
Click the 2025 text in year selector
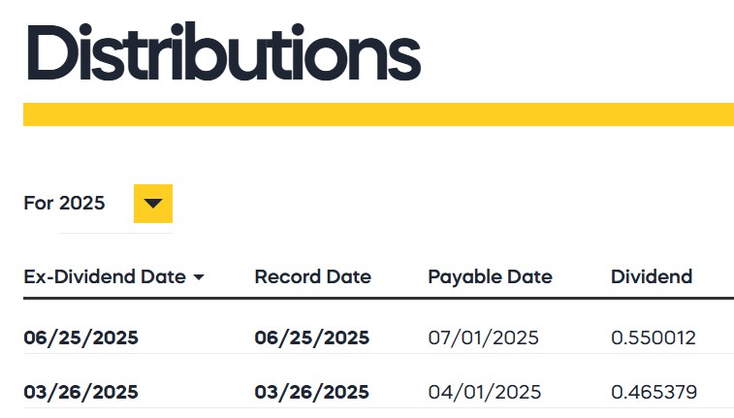pos(81,203)
